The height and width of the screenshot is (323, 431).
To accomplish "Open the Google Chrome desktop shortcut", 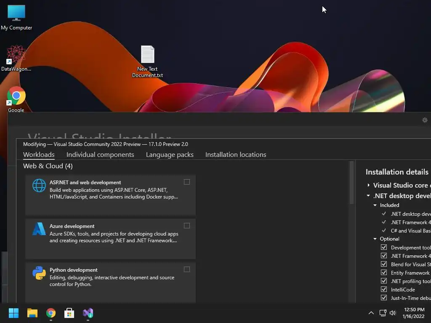I will pyautogui.click(x=16, y=99).
